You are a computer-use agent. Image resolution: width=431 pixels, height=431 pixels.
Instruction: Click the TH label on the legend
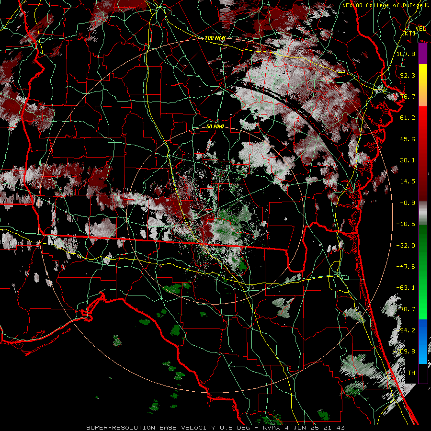[x=411, y=373]
